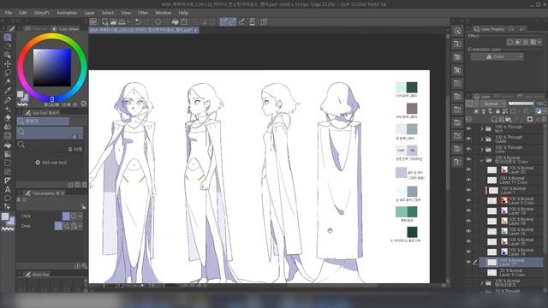Select the Lasso selection tool

(x=8, y=73)
